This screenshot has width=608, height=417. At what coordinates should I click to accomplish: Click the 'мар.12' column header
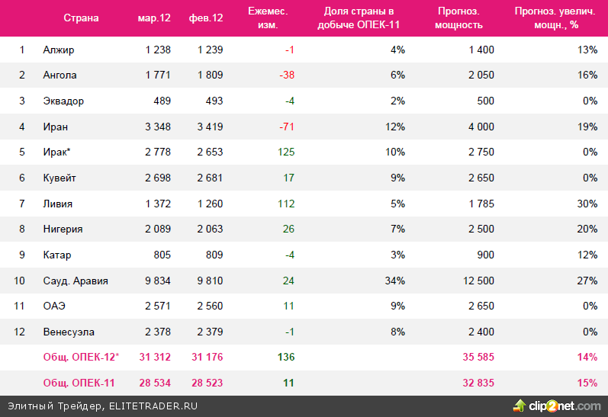click(x=153, y=18)
